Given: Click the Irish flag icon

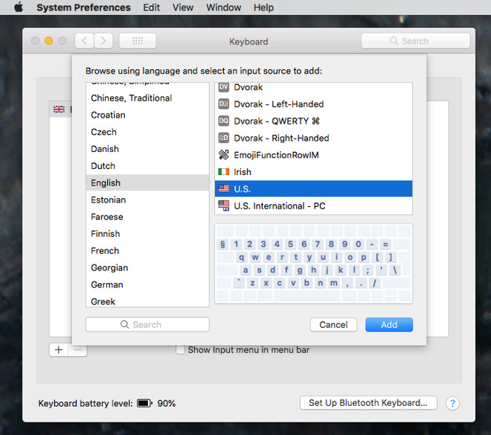Looking at the screenshot, I should tap(224, 171).
